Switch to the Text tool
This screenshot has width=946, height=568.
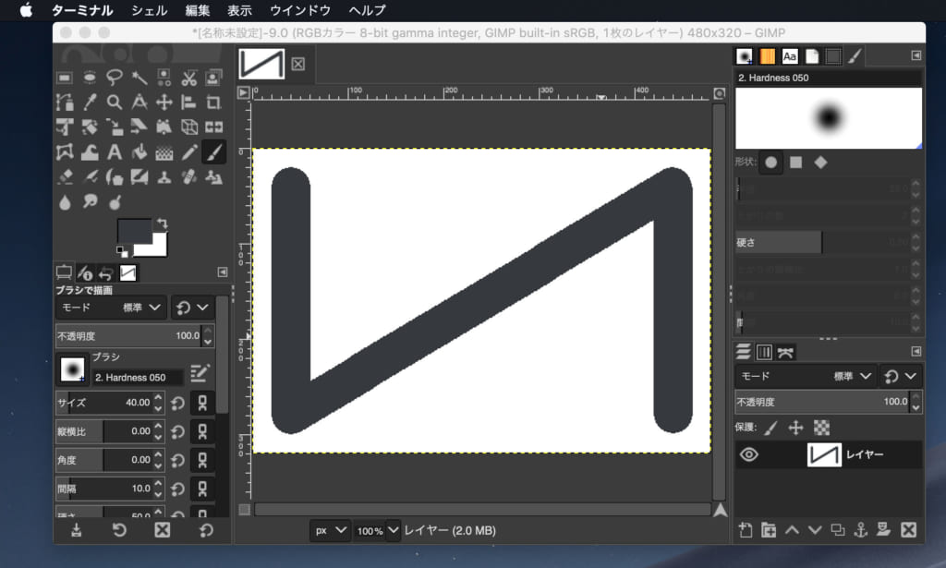click(114, 151)
